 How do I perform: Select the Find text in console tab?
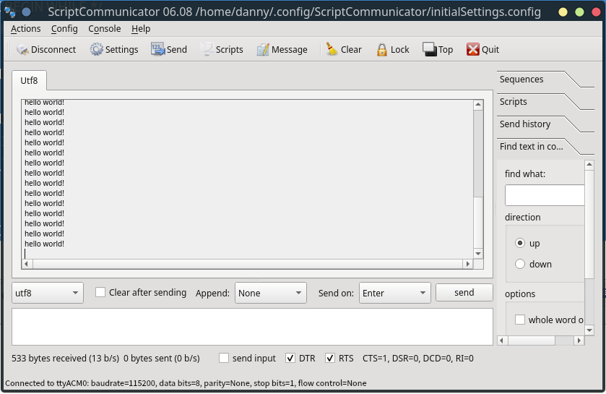pyautogui.click(x=531, y=147)
